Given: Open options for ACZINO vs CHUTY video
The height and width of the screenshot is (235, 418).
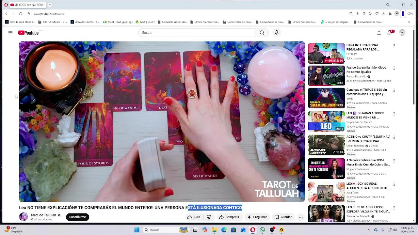Looking at the screenshot, I should pos(394,137).
